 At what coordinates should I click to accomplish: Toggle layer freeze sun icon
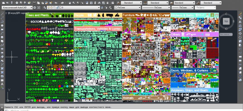(51, 7)
